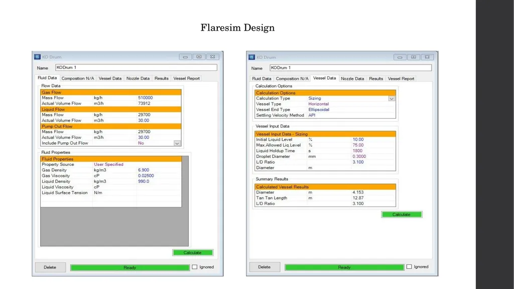Screen dimensions: 514x289
Task: Minimize the right KO Drum window
Action: point(400,57)
